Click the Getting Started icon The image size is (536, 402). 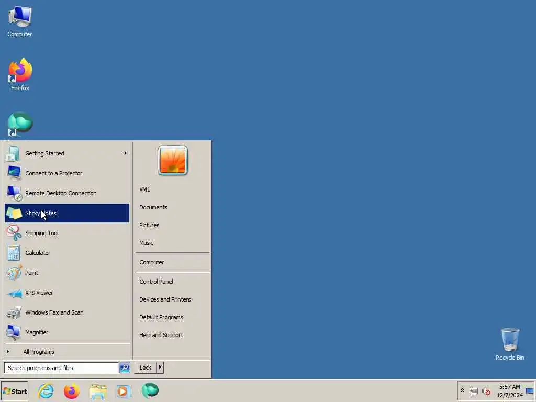13,153
